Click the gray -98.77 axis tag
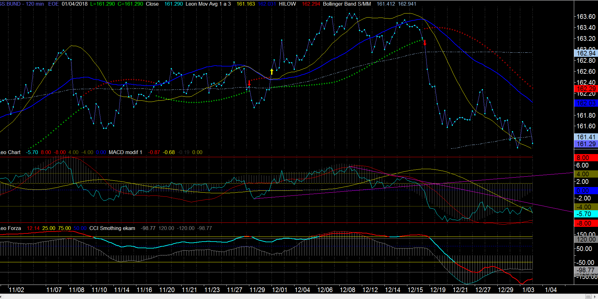 tap(586, 270)
